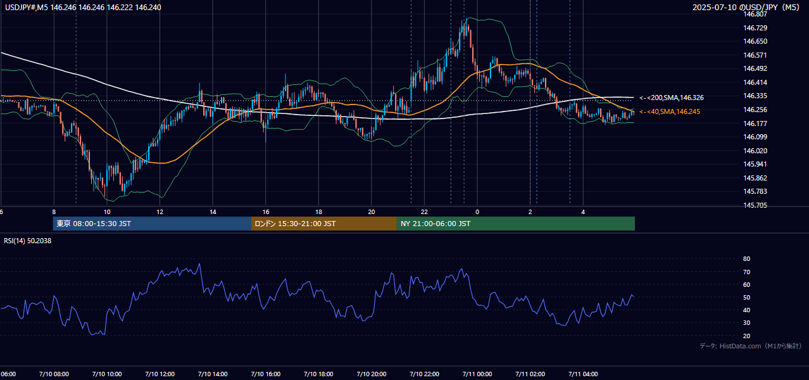Click price level 146.650 on the axis

(755, 41)
